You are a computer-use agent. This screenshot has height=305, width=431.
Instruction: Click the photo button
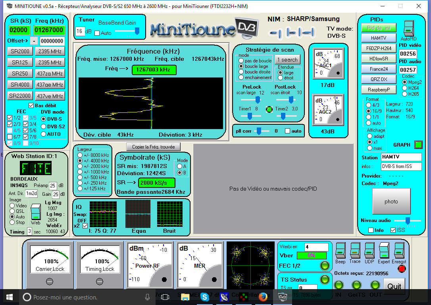391,202
